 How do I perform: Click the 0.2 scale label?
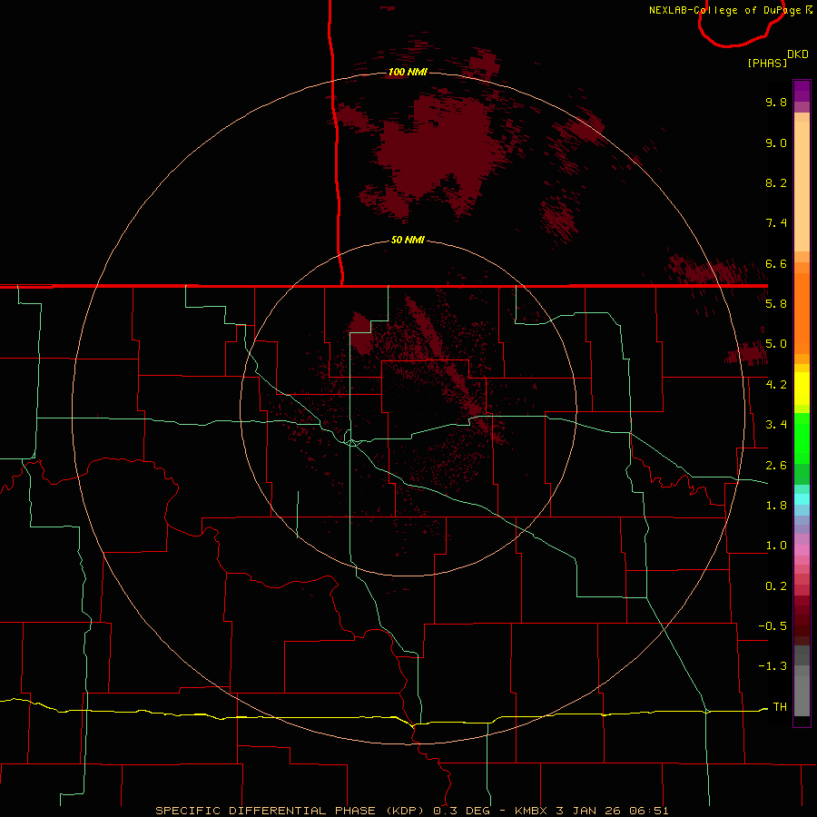pos(776,586)
